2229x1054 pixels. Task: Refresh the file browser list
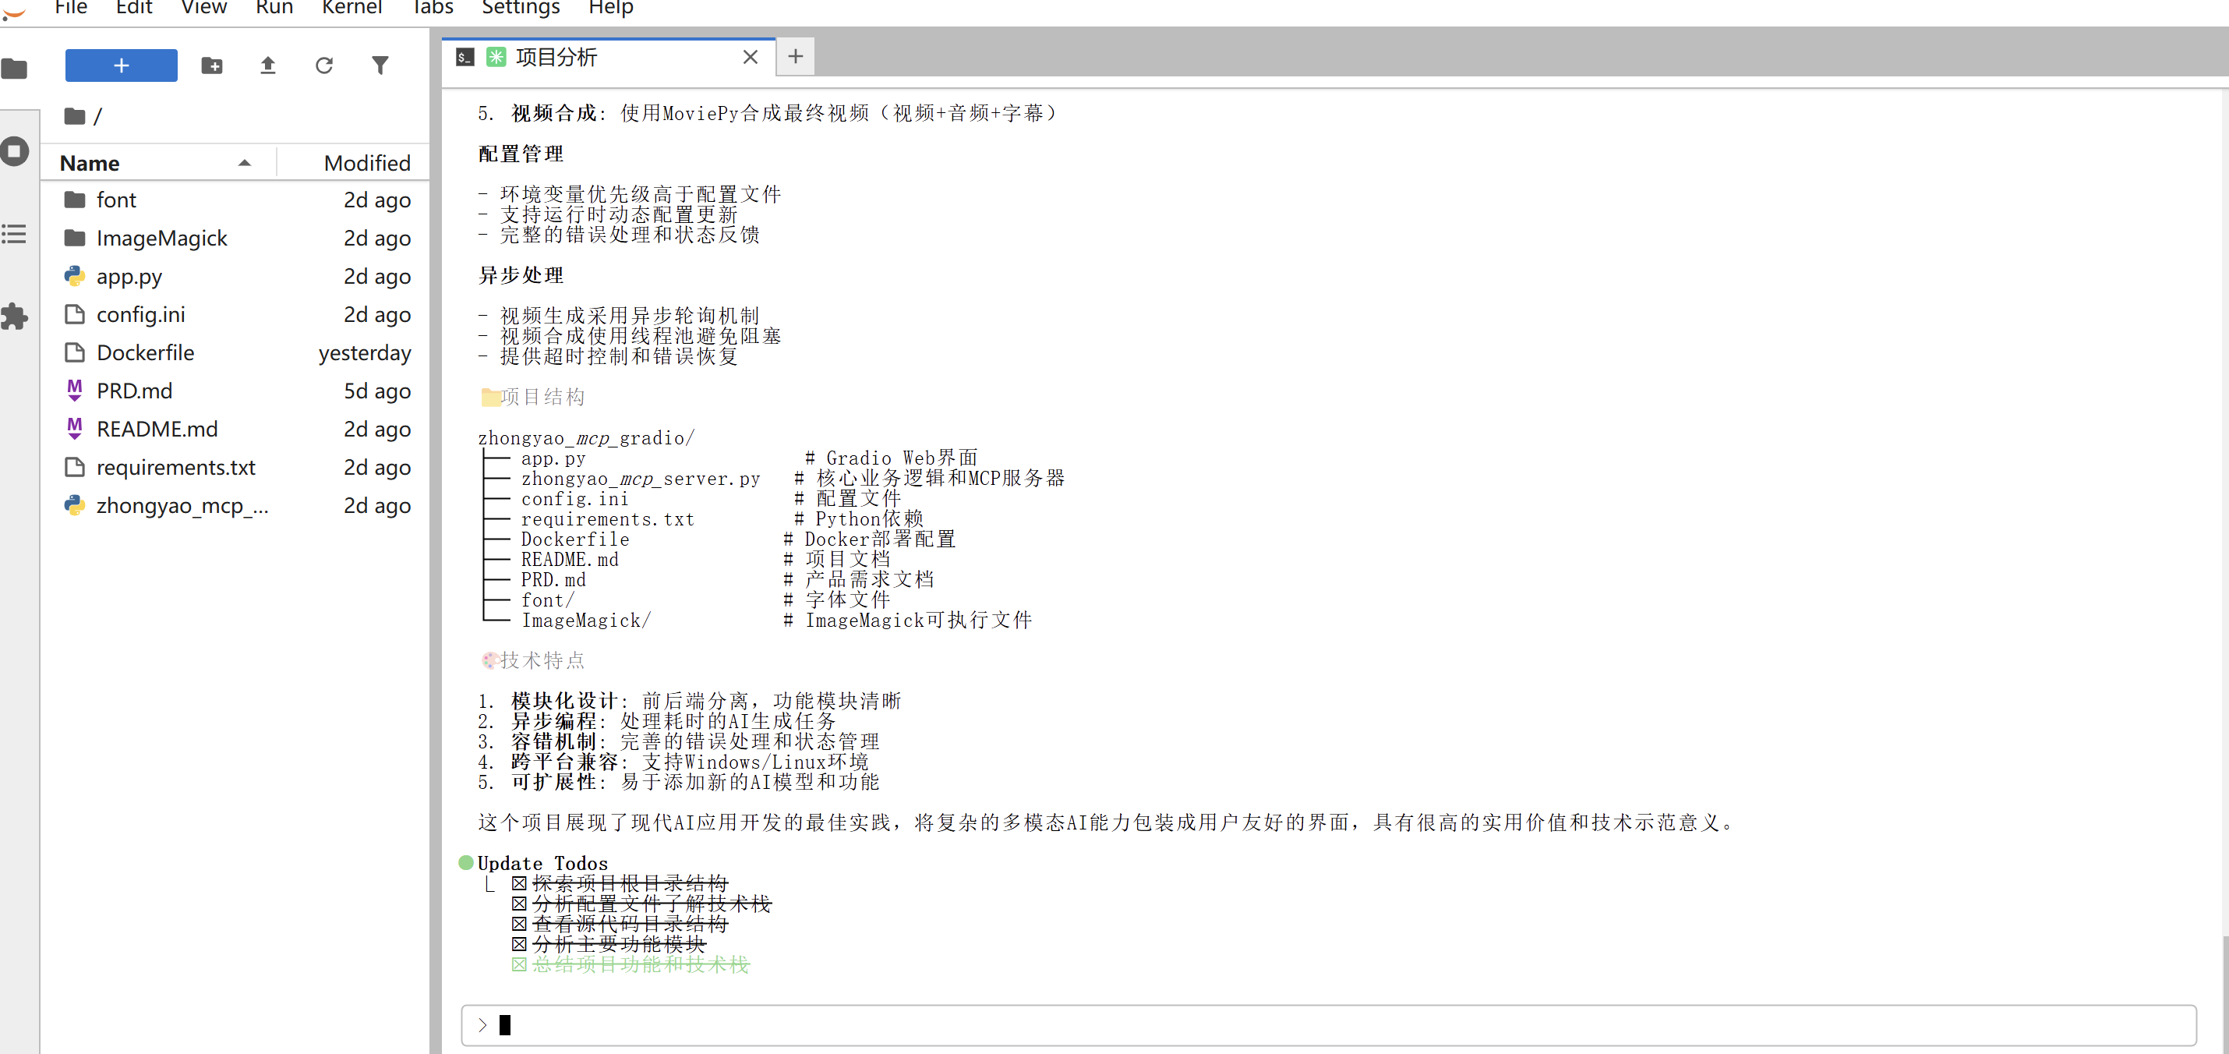(324, 65)
